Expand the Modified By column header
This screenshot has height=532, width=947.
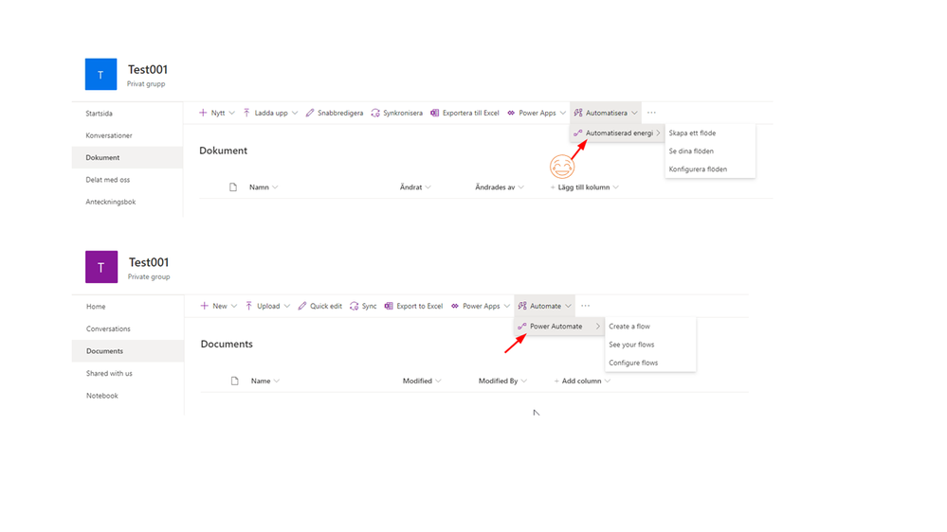[502, 381]
